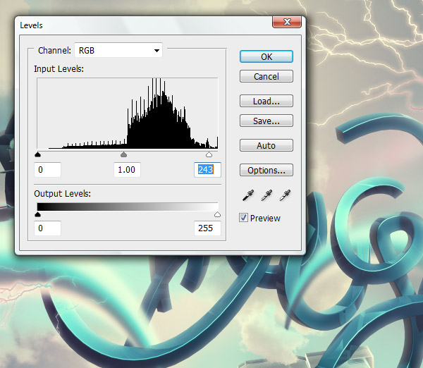Click the Levels title bar text
Screen dimensions: 423x368
click(31, 25)
